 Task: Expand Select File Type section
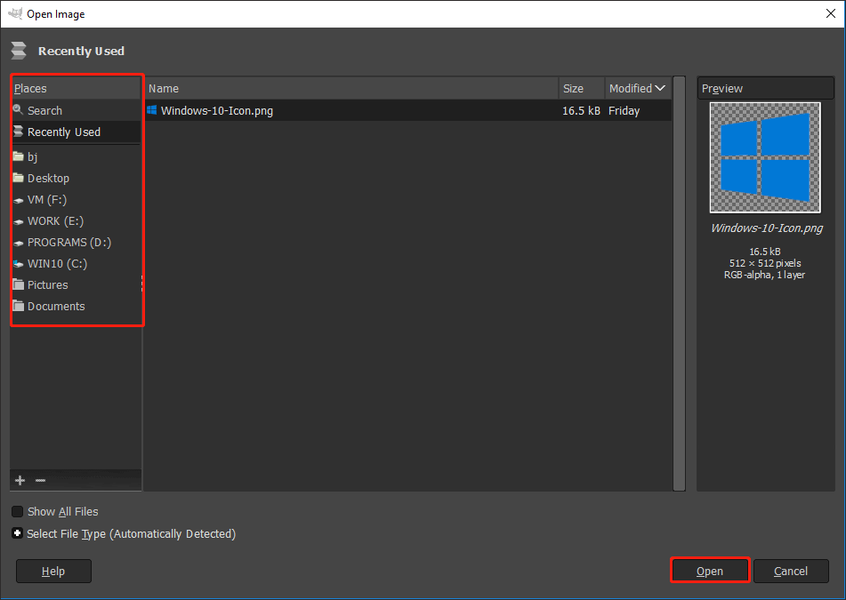[17, 533]
